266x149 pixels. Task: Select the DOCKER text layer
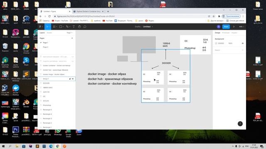click(57, 83)
